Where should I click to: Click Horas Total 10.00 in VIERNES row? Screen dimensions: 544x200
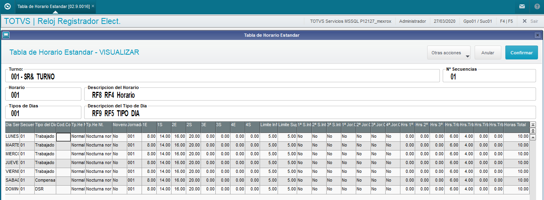(516, 171)
